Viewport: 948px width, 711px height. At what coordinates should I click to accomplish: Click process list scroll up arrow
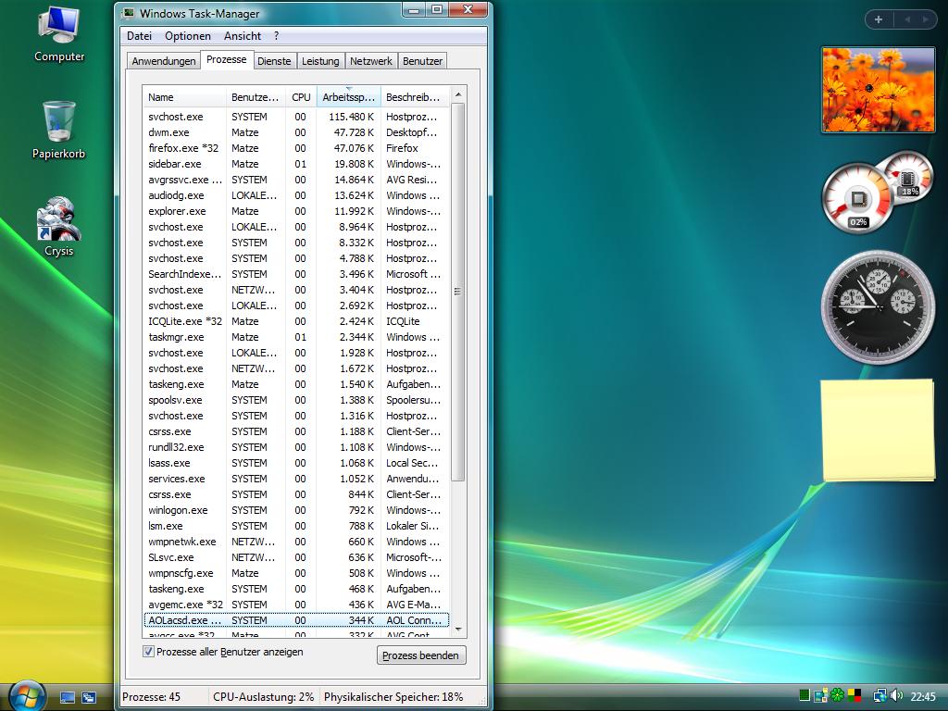458,95
